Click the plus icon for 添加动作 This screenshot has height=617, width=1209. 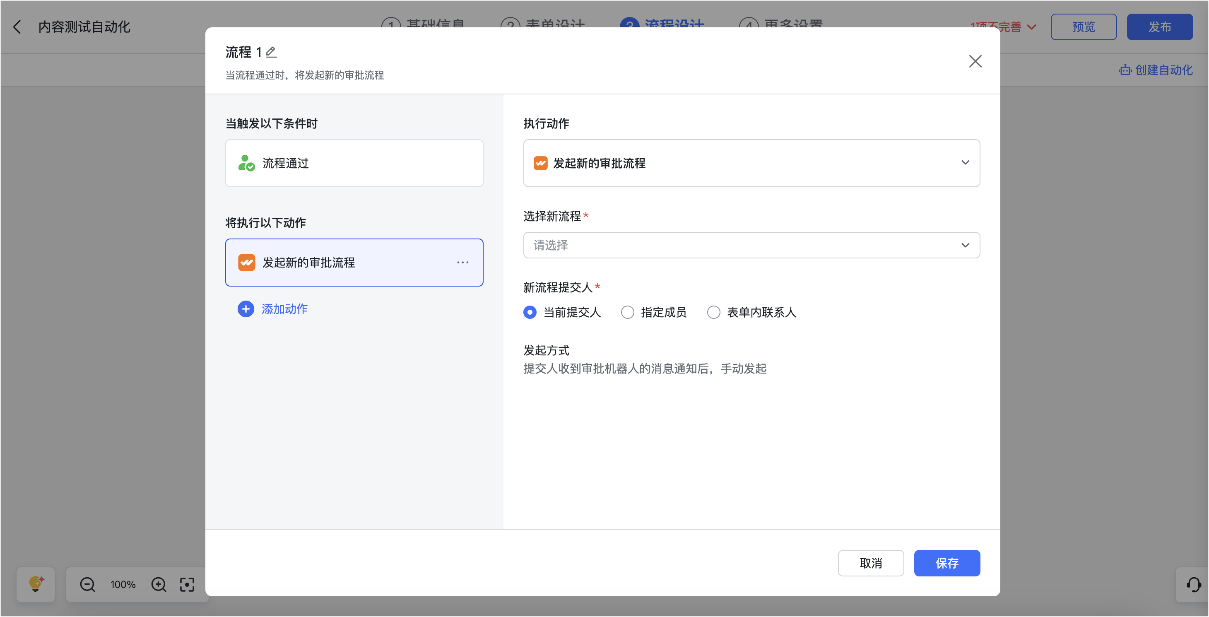point(246,309)
